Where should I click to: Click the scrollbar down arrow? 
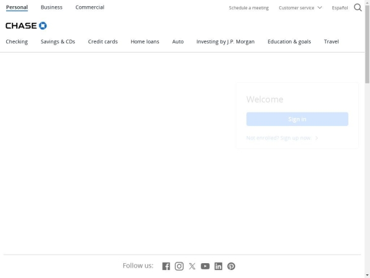pyautogui.click(x=367, y=276)
